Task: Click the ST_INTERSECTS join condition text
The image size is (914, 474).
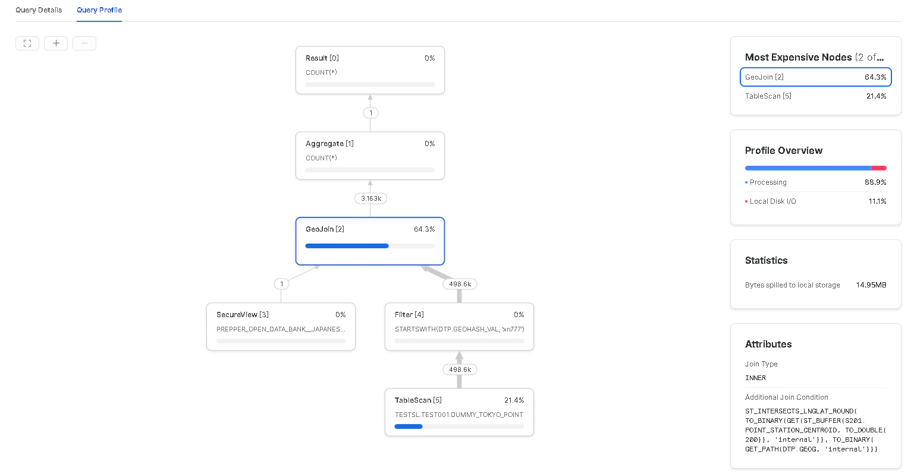Action: (815, 430)
